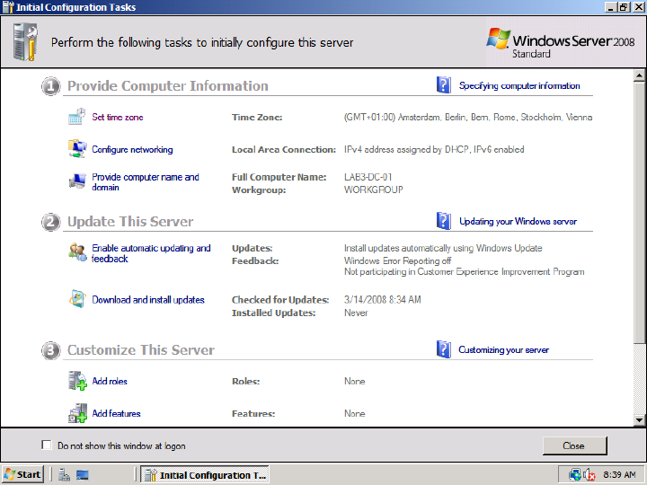Click the title bar window icon
Viewport: 647px width, 485px height.
click(x=8, y=7)
